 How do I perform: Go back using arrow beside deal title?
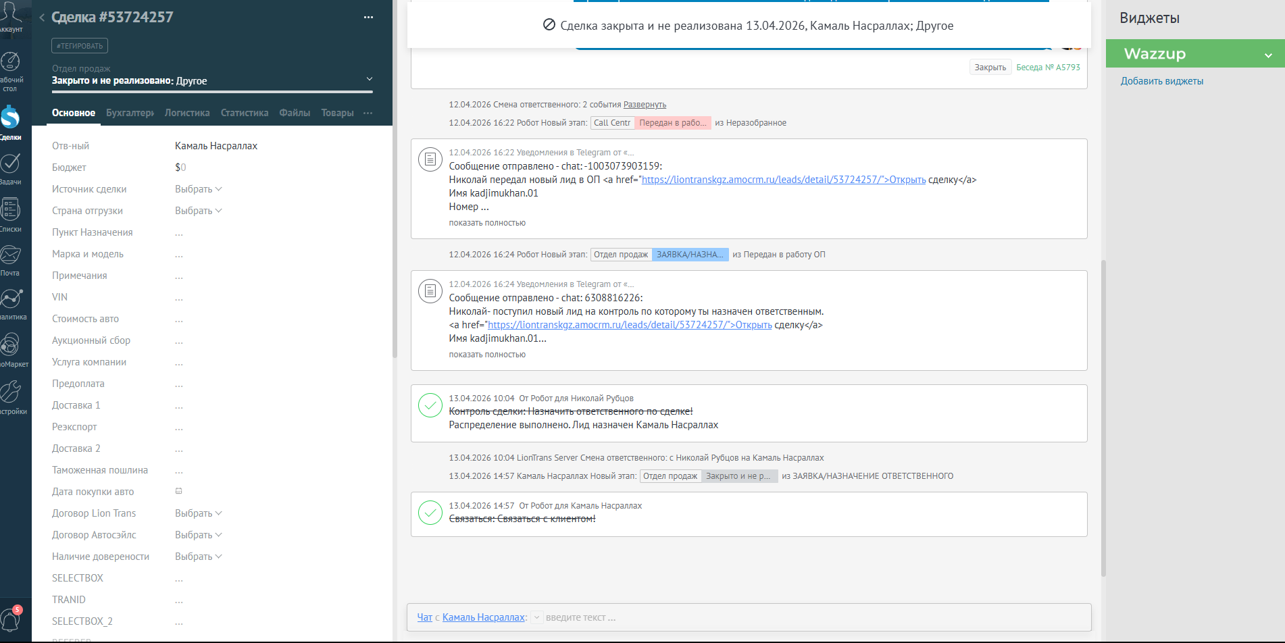(42, 18)
